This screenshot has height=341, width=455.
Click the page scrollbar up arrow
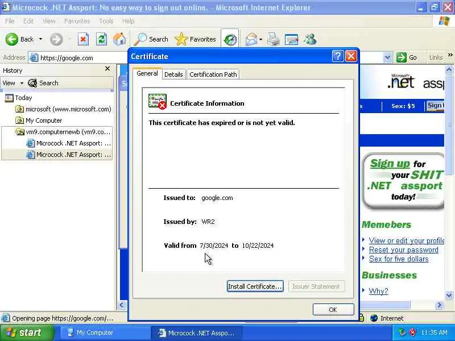[449, 69]
